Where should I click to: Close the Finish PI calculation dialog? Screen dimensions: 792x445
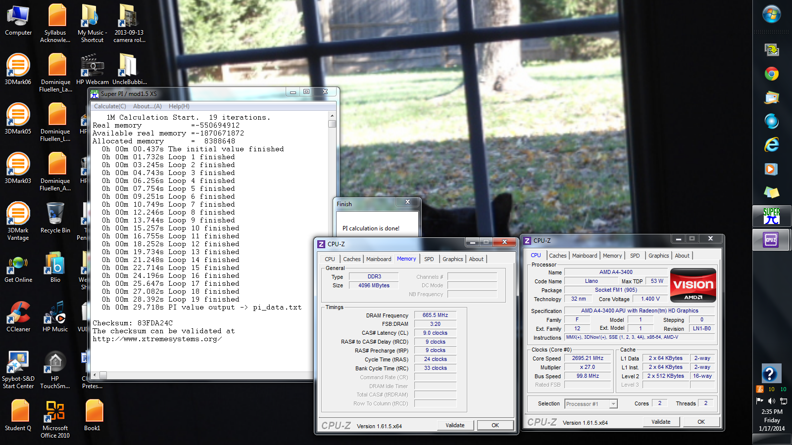407,202
